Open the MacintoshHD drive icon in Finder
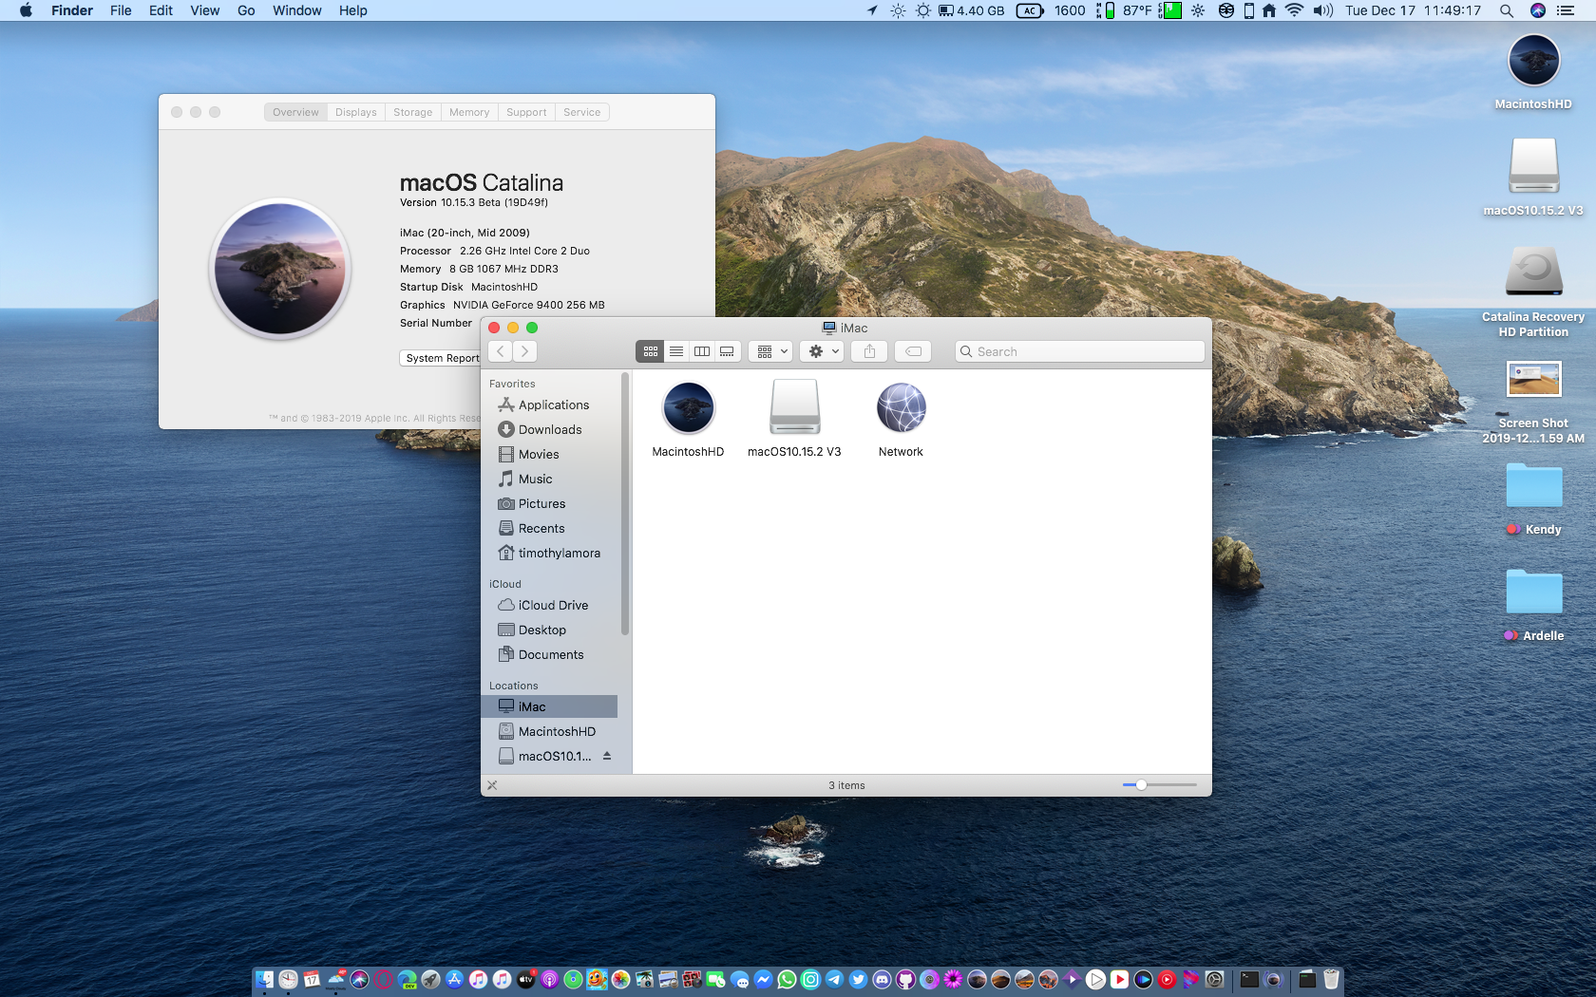The image size is (1596, 997). point(688,409)
